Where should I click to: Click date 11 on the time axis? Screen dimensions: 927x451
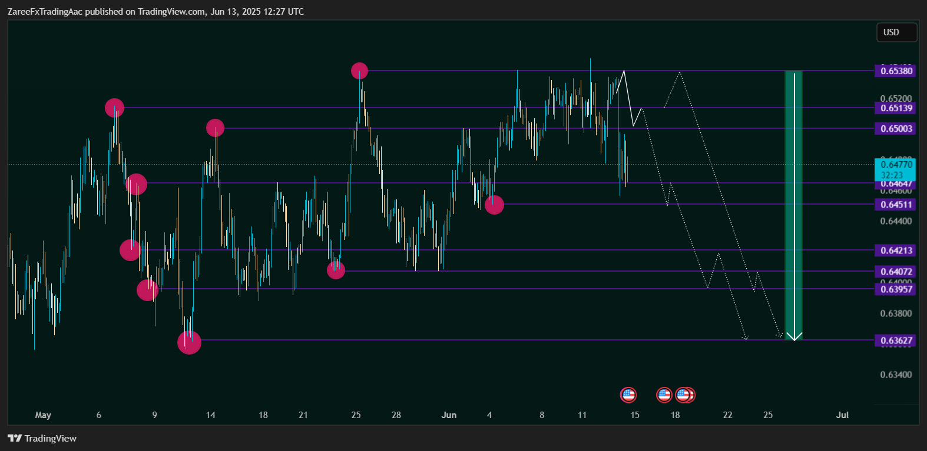point(582,415)
